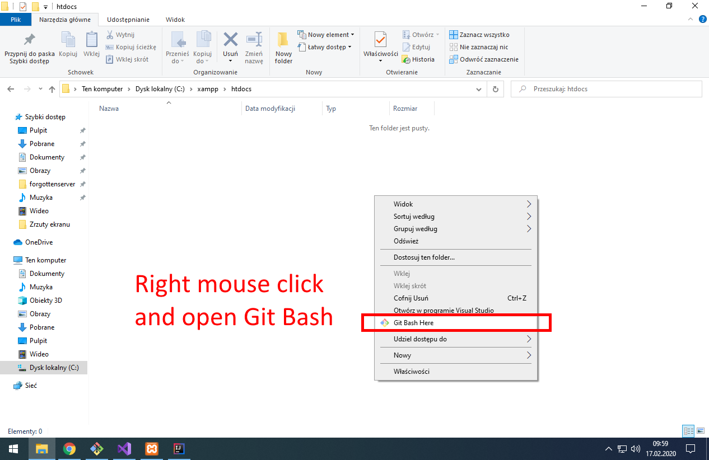Screen dimensions: 709x460
Task: Expand the address bar history chevron
Action: pyautogui.click(x=478, y=88)
